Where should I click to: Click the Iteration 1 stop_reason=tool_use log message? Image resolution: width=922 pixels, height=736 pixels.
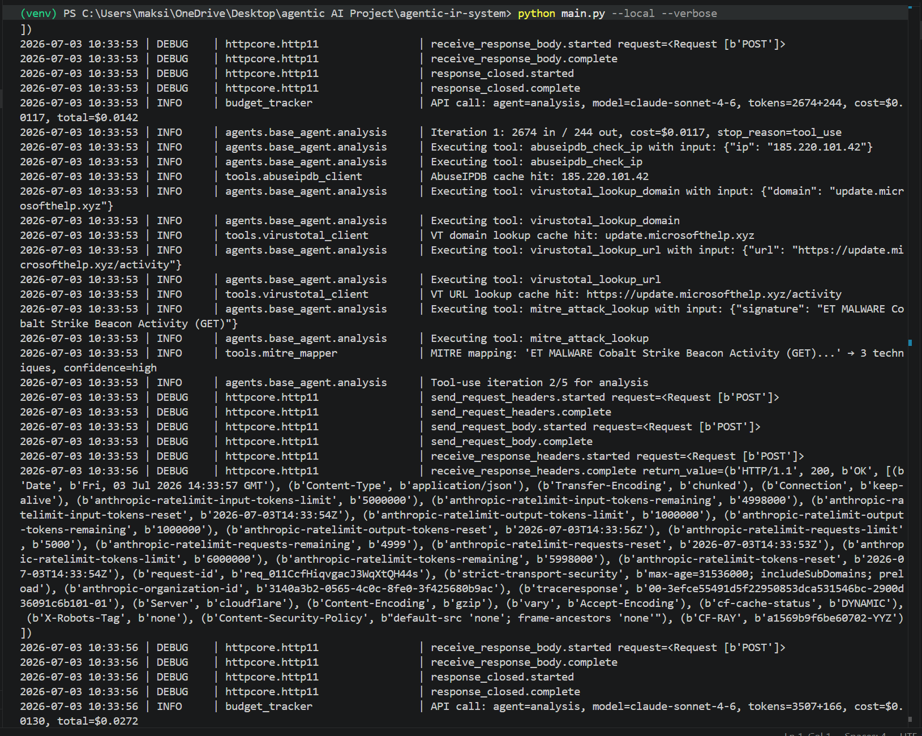(636, 132)
